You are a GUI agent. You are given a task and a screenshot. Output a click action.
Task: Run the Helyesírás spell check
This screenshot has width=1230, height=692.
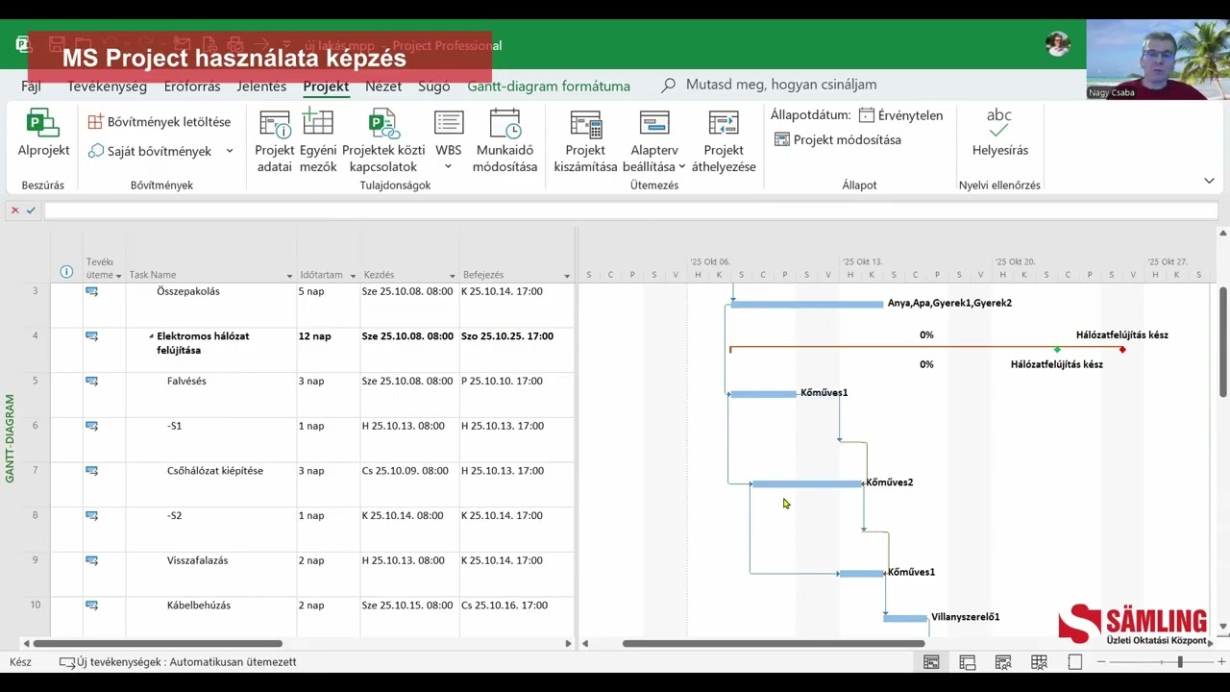click(999, 133)
